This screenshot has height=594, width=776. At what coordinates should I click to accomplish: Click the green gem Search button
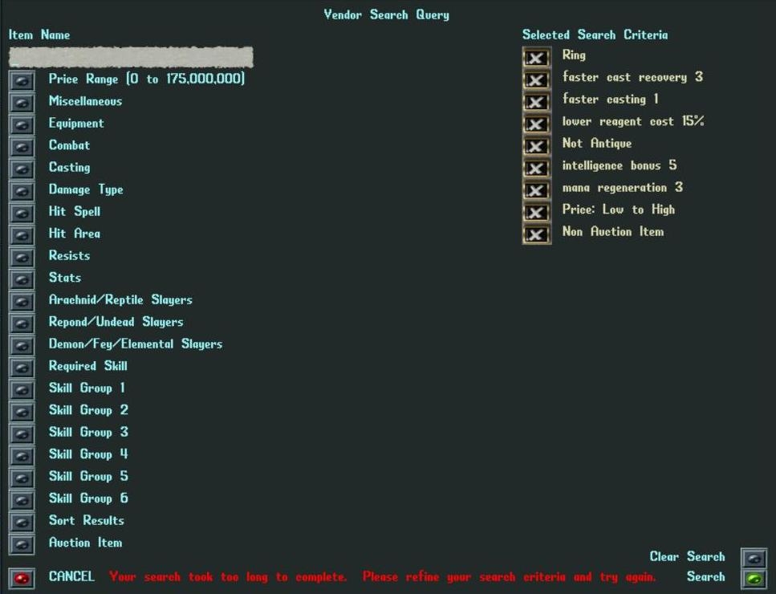coord(754,579)
